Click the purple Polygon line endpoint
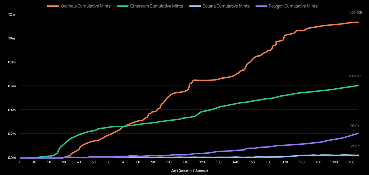The image size is (369, 175). coord(358,133)
